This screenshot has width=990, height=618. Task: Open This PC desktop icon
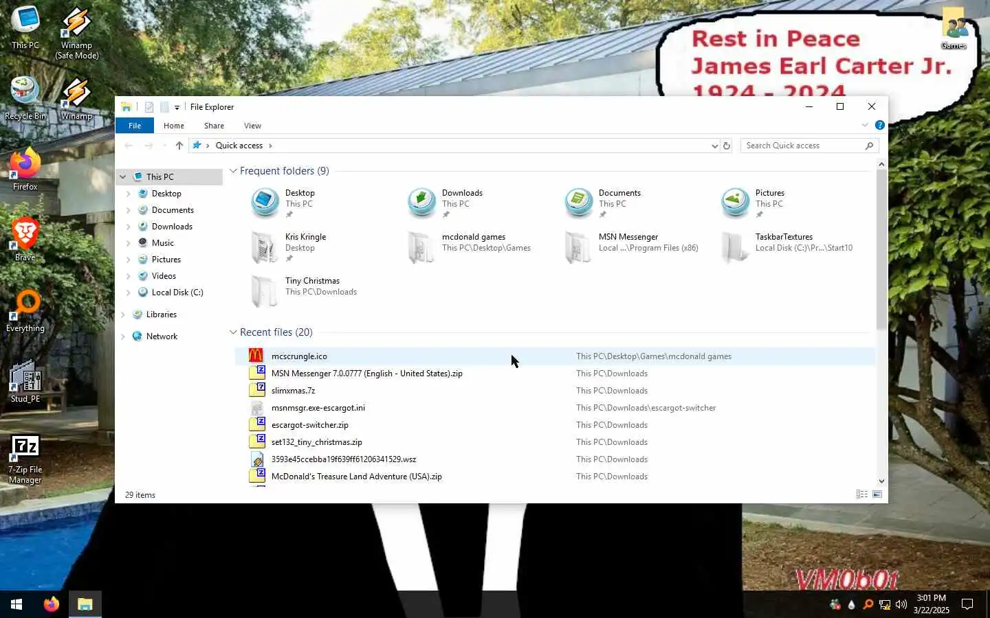pos(25,27)
